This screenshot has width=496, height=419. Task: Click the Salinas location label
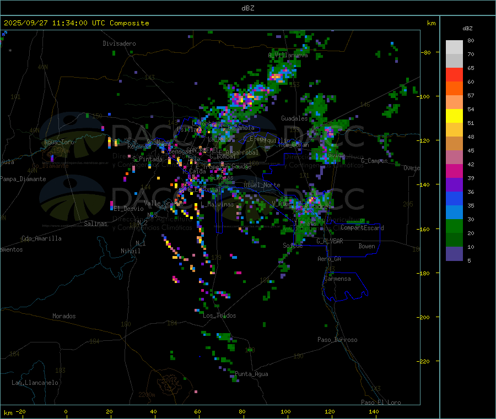[x=95, y=224]
